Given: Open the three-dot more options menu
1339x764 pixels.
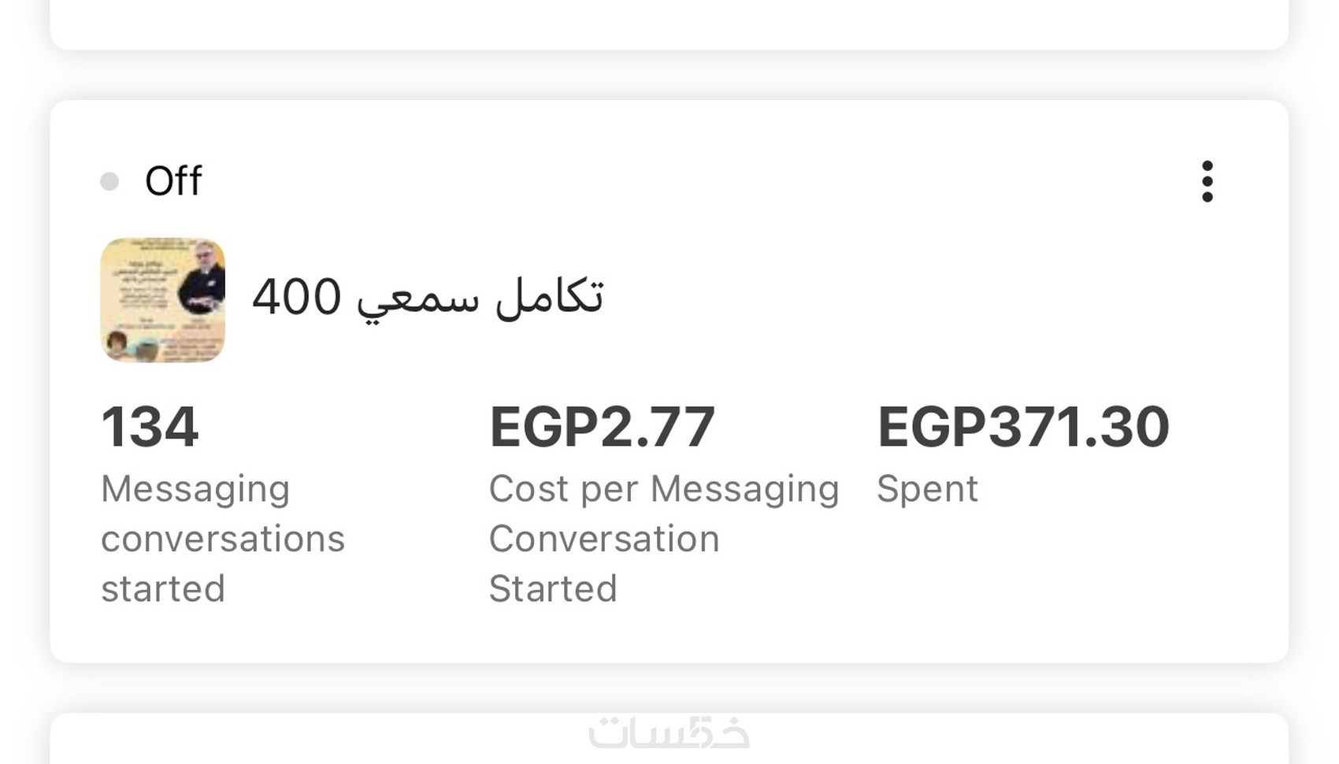Looking at the screenshot, I should [x=1207, y=181].
